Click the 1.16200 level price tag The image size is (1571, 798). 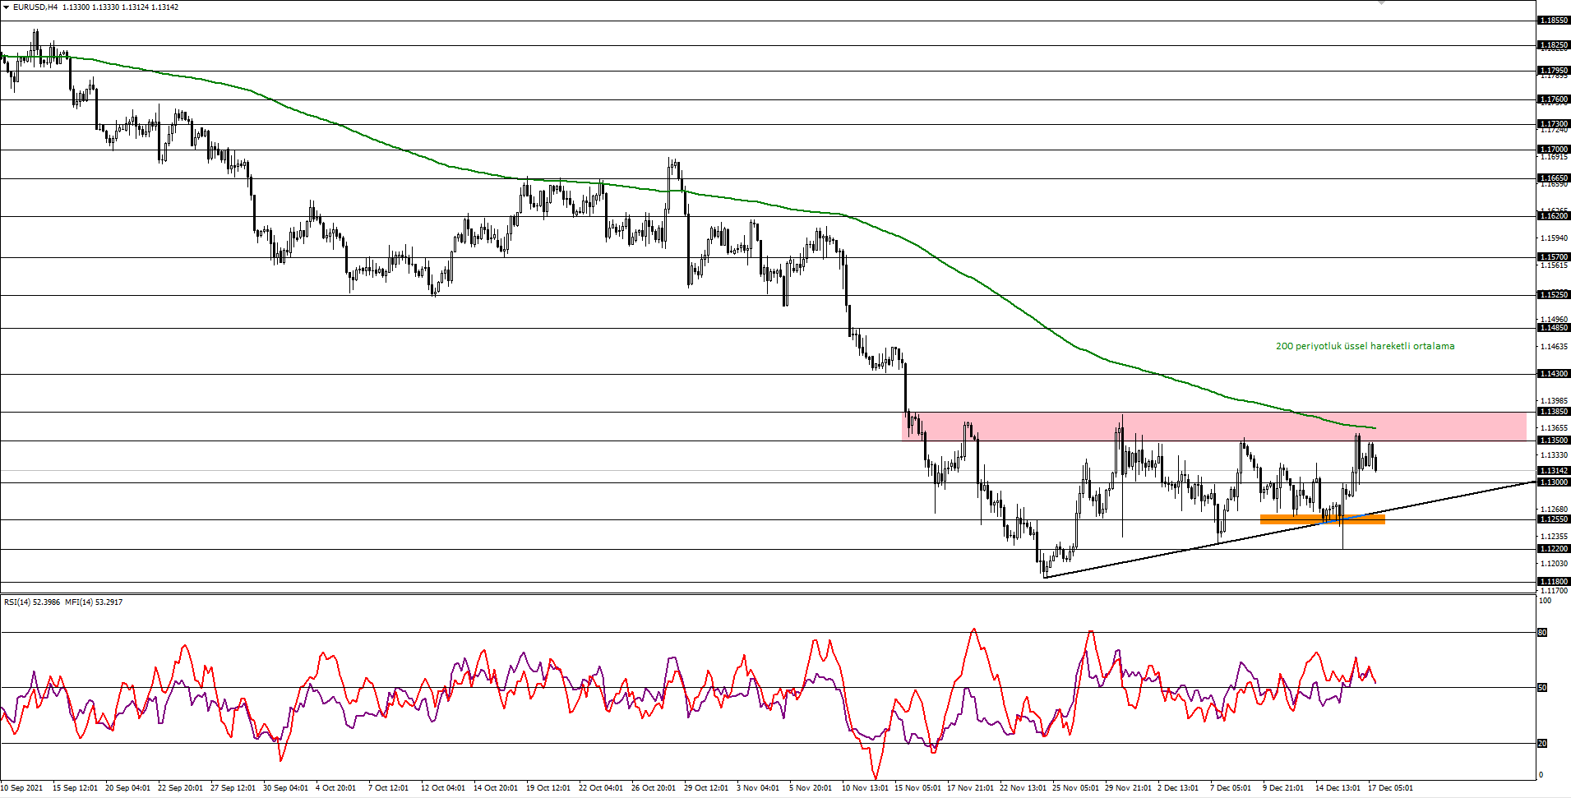point(1553,215)
